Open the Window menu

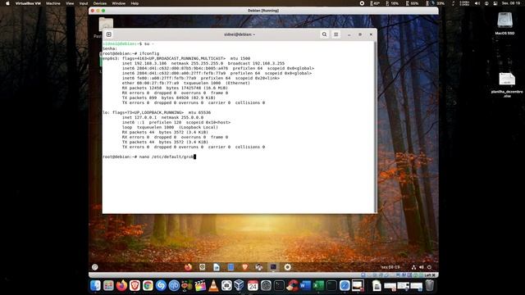[x=118, y=3]
